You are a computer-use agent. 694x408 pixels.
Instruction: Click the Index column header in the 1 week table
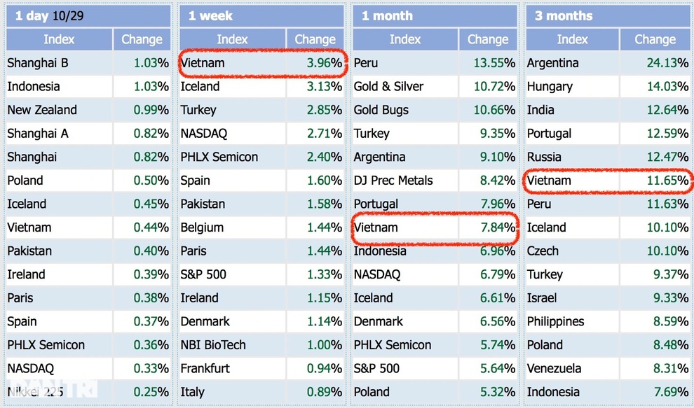[x=232, y=39]
